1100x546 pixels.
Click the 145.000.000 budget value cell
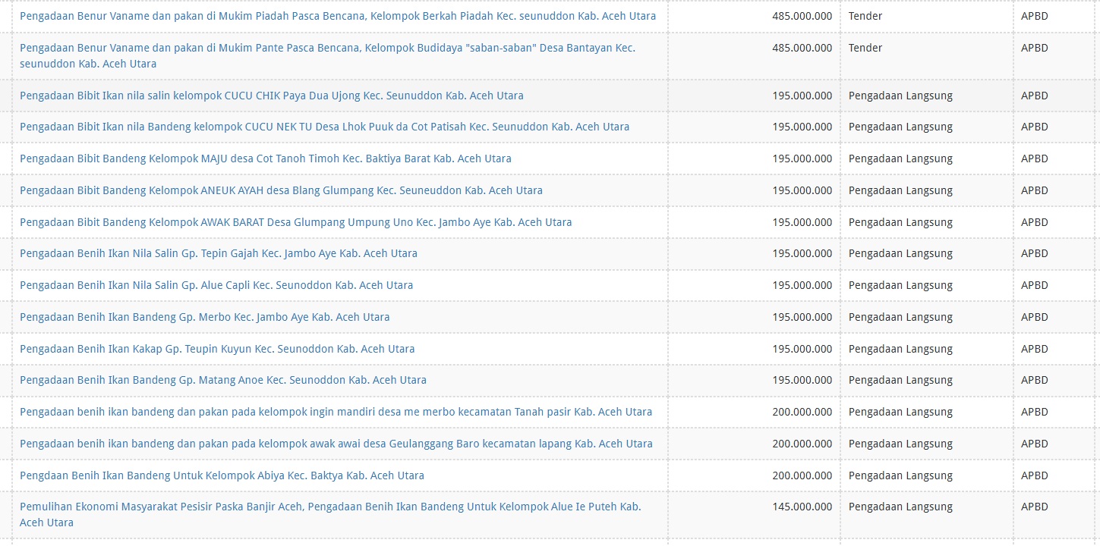(802, 507)
